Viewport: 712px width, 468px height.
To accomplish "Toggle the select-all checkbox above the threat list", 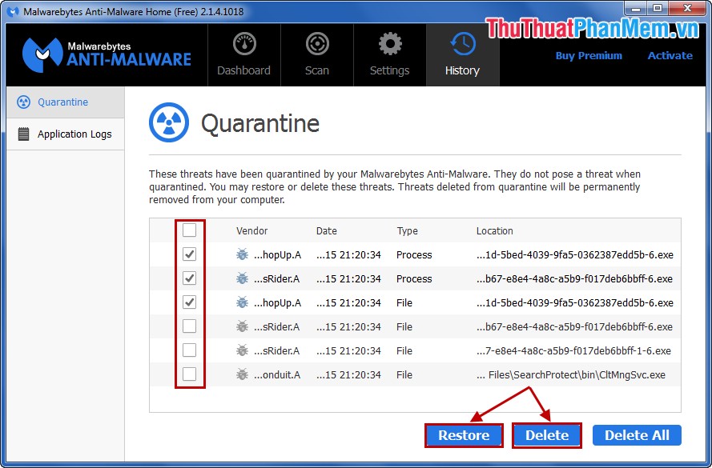I will pyautogui.click(x=190, y=230).
